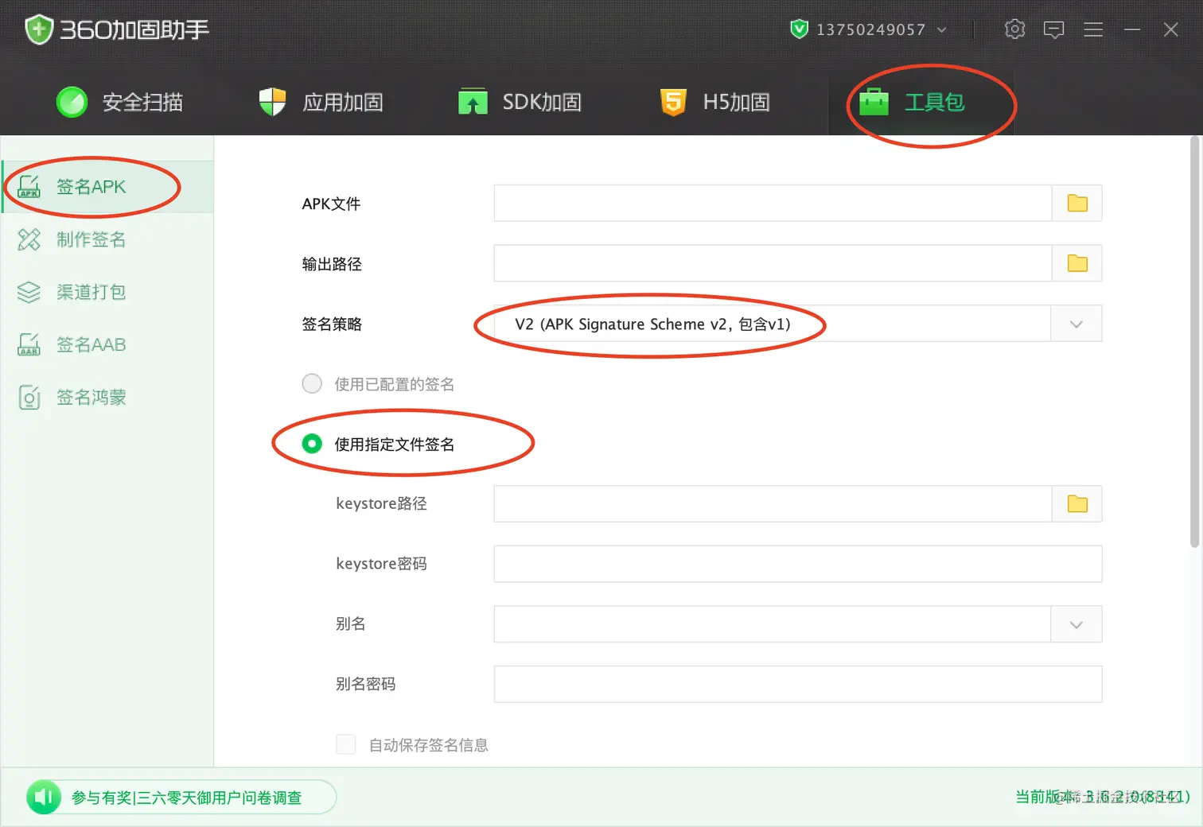The width and height of the screenshot is (1203, 827).
Task: Open the 参与有奖 user survey link
Action: pos(187,798)
